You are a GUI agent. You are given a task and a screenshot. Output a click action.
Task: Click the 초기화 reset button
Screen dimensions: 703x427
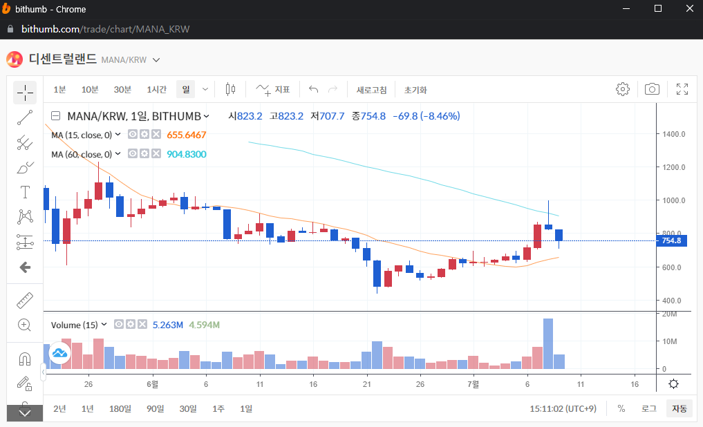tap(415, 90)
